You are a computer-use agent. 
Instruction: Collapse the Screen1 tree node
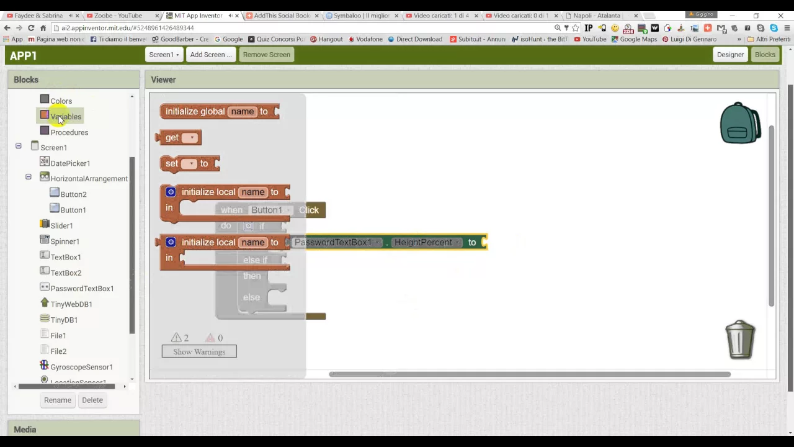tap(19, 146)
